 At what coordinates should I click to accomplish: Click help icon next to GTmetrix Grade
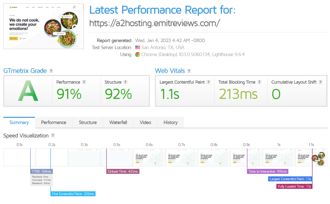point(51,71)
